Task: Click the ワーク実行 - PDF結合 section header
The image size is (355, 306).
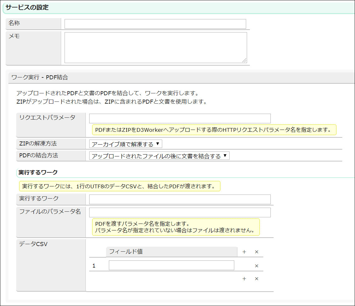Action: pyautogui.click(x=40, y=78)
